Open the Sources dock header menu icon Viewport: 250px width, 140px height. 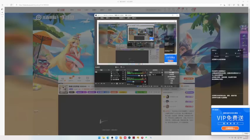pyautogui.click(x=125, y=70)
